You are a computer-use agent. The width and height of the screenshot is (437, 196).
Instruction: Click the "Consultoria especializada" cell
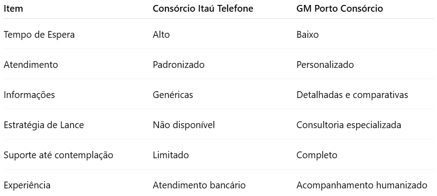pos(349,125)
